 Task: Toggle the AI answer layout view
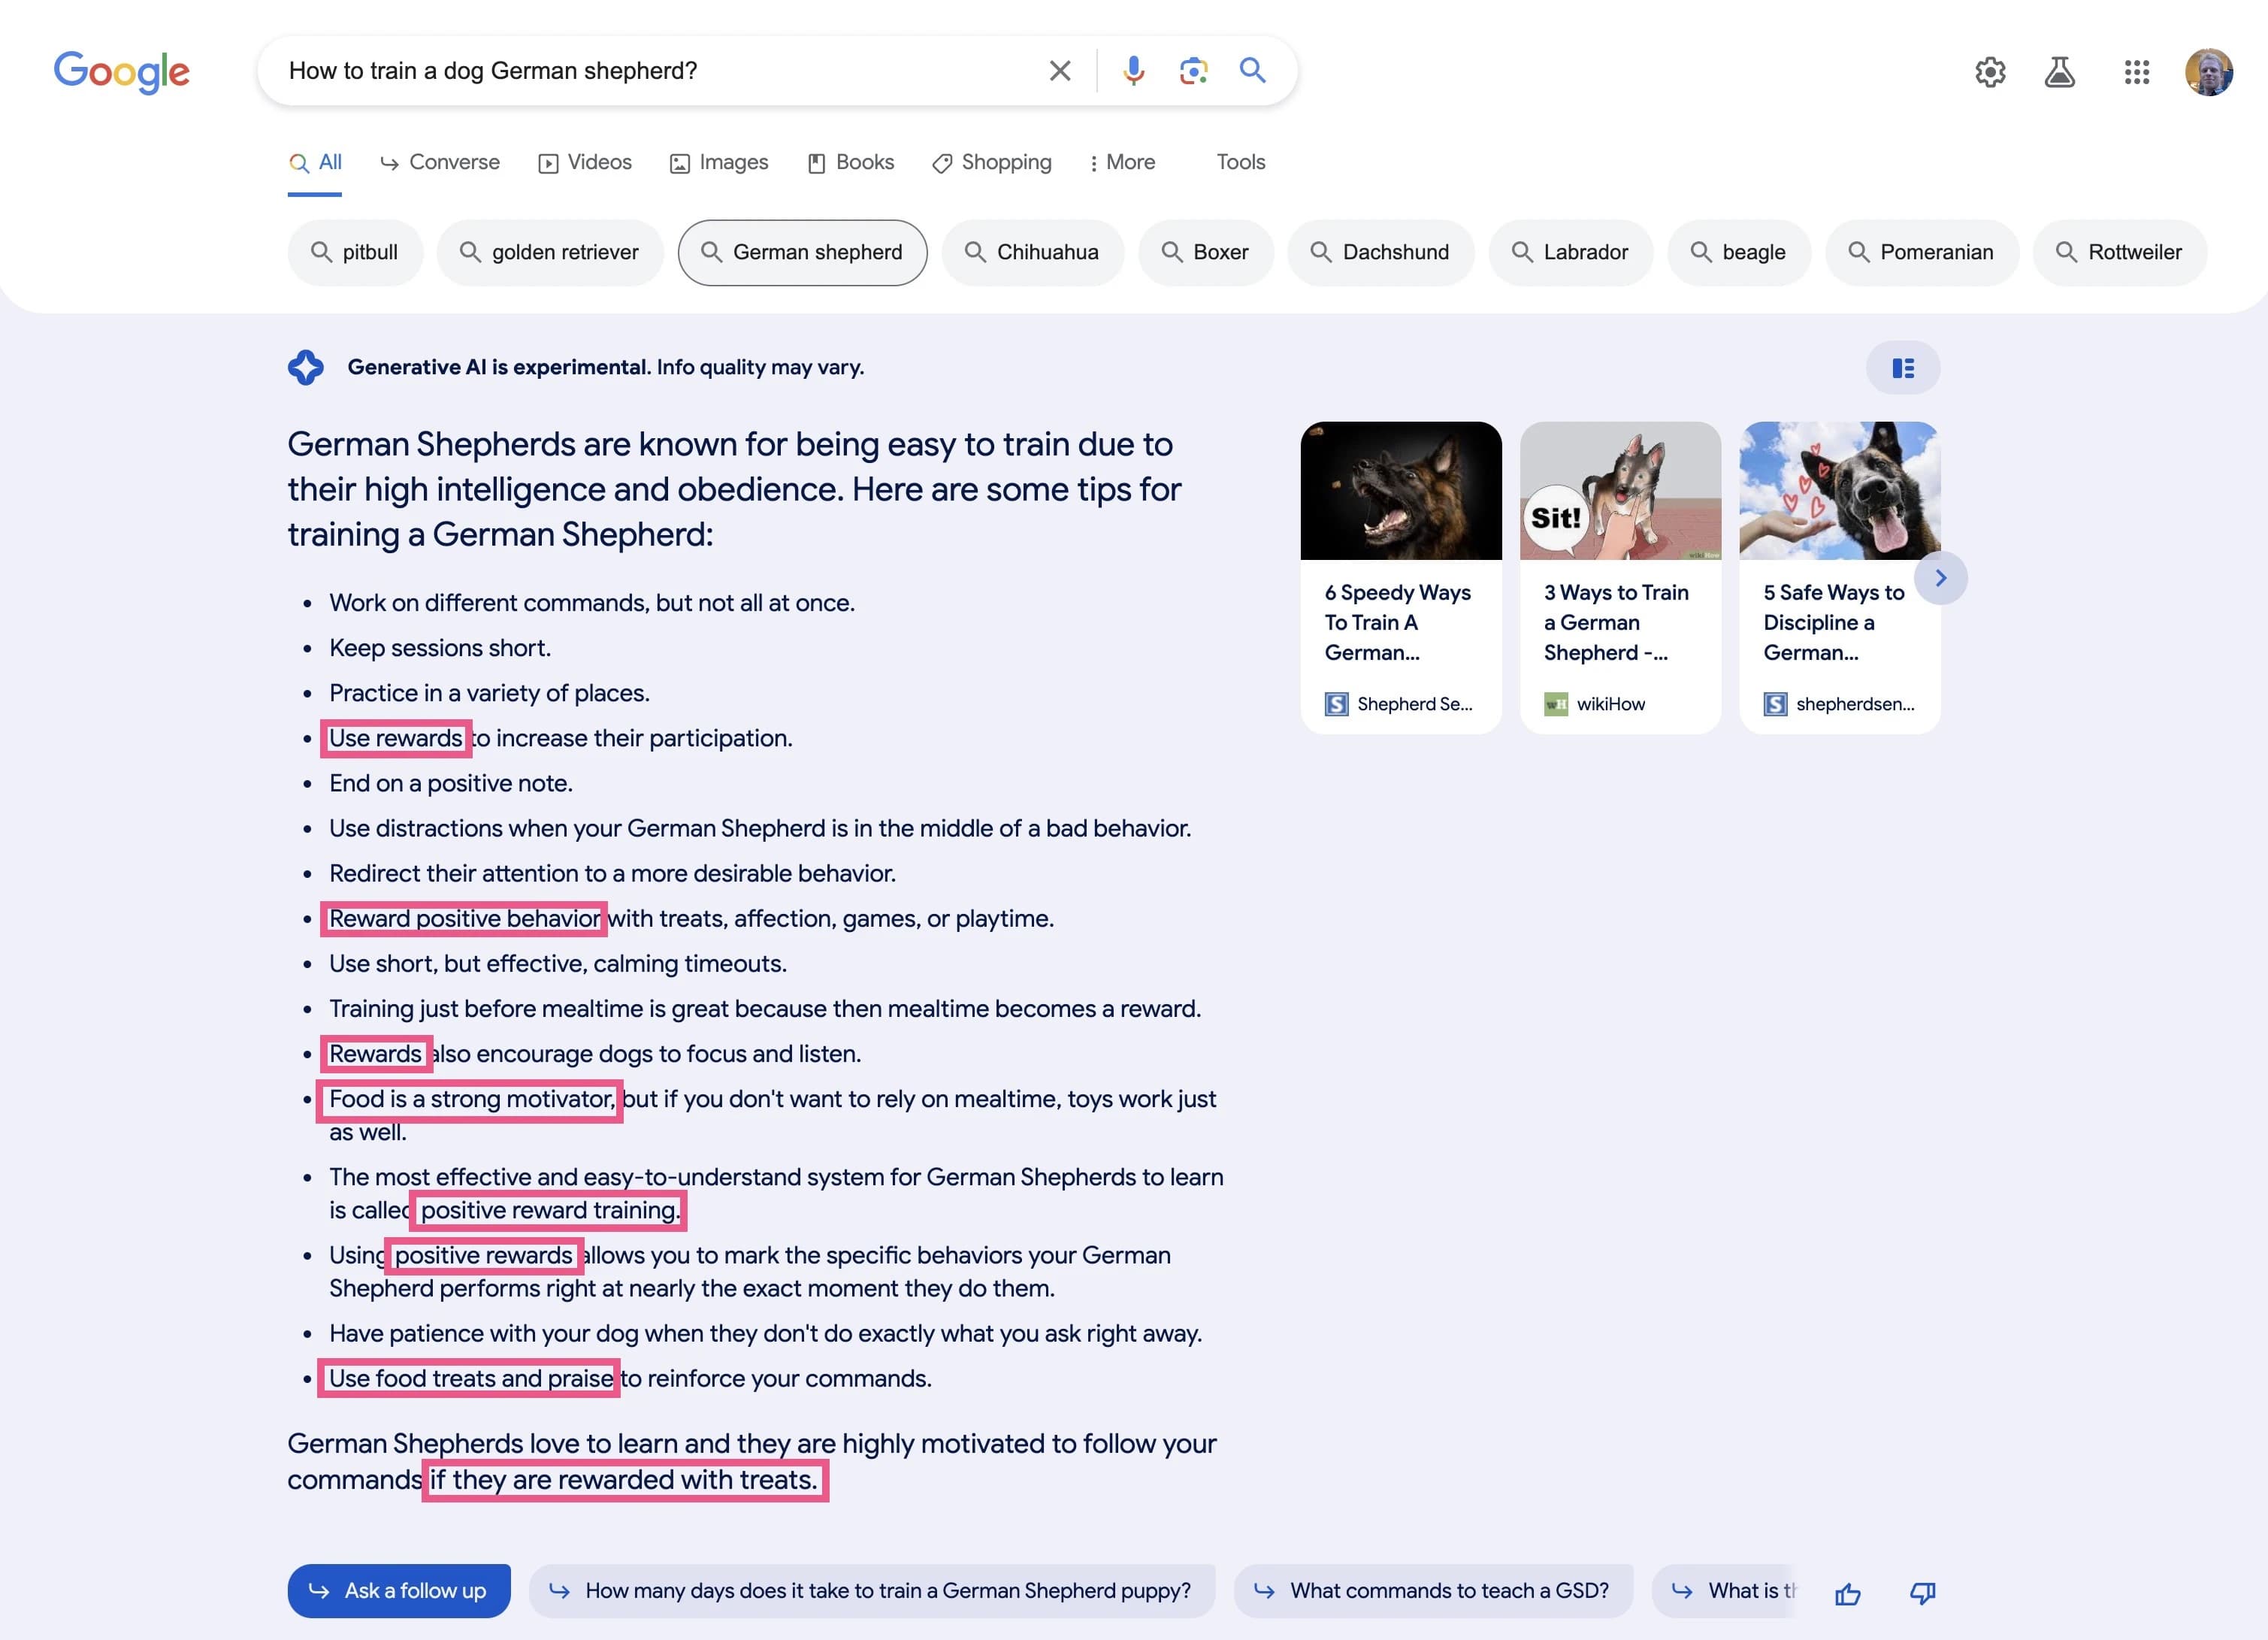[1903, 368]
